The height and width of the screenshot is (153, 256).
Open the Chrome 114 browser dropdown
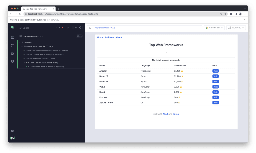click(214, 28)
